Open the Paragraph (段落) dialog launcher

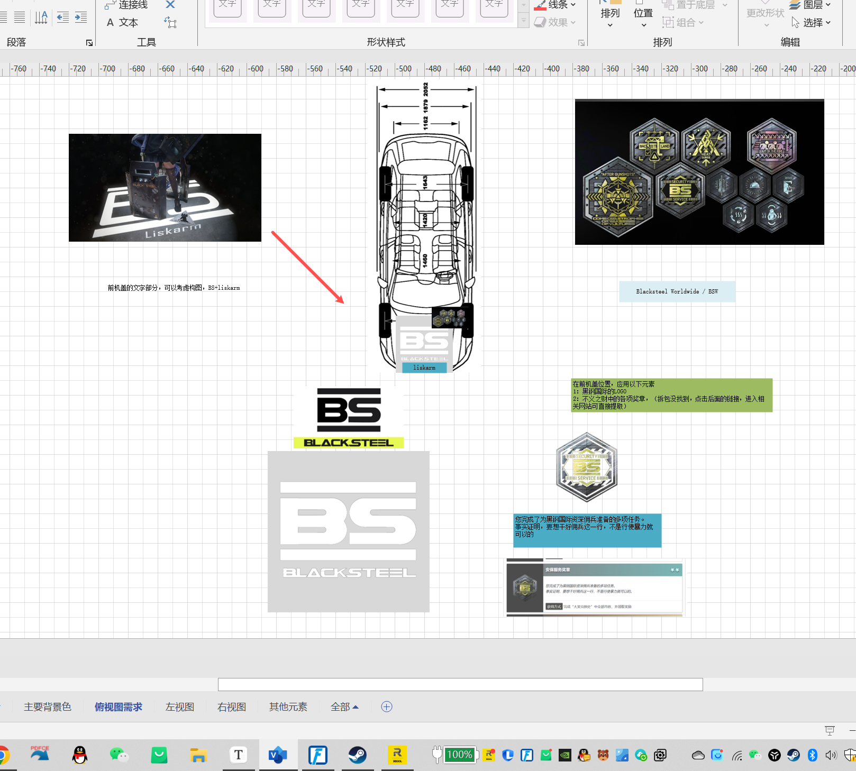point(89,43)
